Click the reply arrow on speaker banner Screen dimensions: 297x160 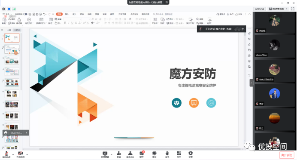[243, 29]
